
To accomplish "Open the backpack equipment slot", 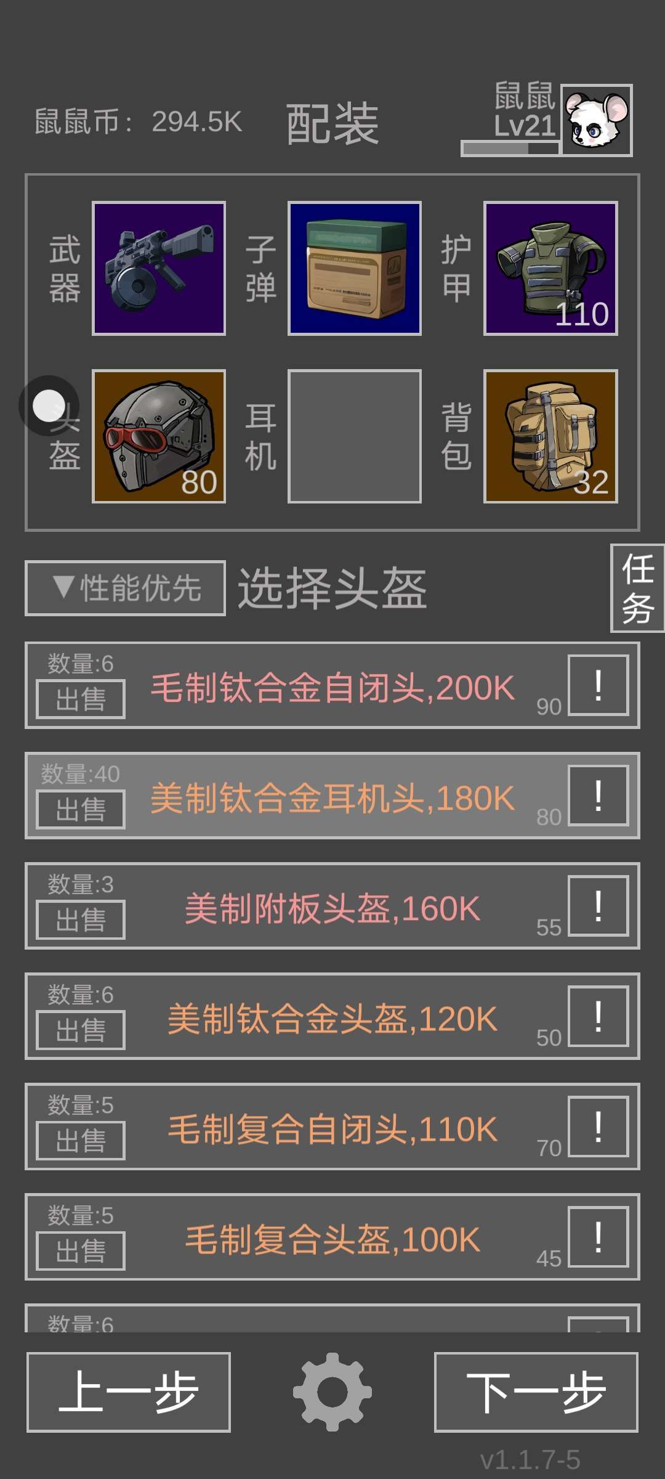I will pos(550,436).
